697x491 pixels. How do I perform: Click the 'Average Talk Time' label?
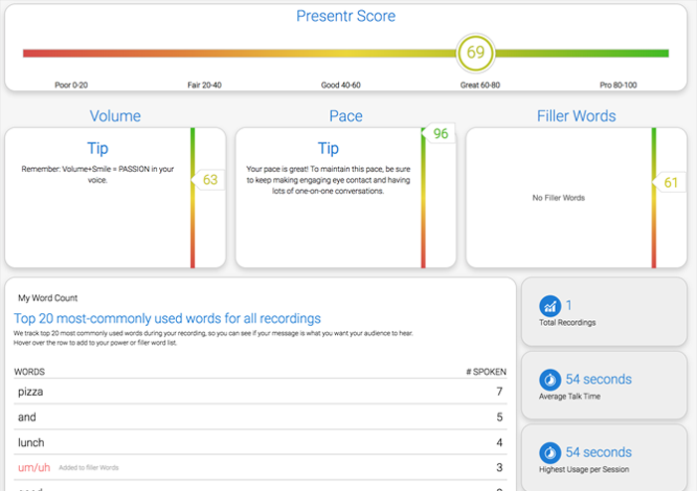(x=570, y=397)
